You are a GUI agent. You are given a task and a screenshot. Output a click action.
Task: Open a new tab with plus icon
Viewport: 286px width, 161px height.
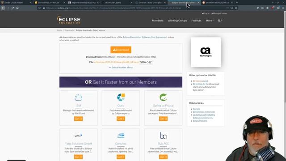pos(237,3)
